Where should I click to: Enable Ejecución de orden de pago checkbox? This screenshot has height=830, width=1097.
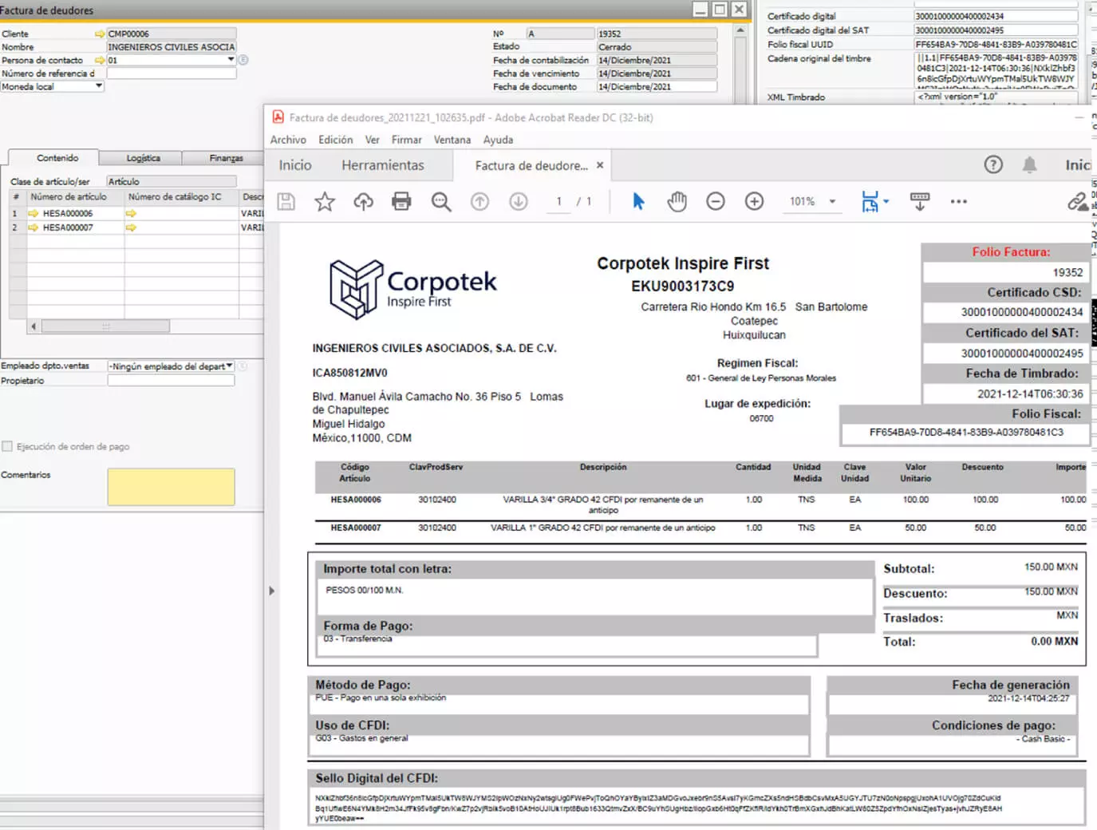(8, 447)
